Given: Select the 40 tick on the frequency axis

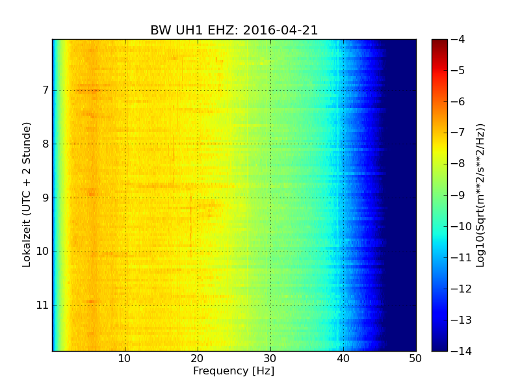Looking at the screenshot, I should click(343, 358).
